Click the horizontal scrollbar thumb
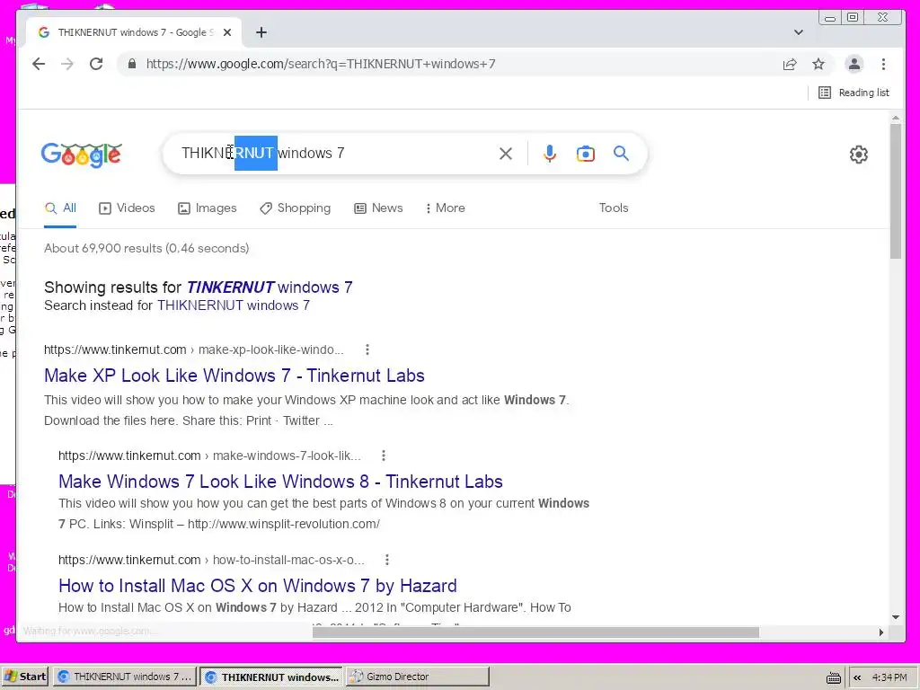The width and height of the screenshot is (920, 690). click(535, 632)
